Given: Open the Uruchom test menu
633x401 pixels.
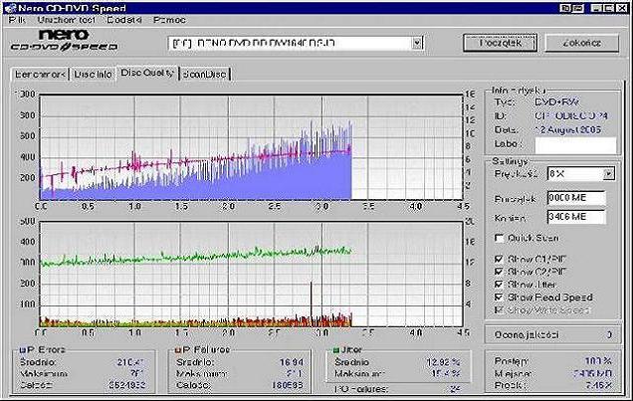Looking at the screenshot, I should [67, 20].
